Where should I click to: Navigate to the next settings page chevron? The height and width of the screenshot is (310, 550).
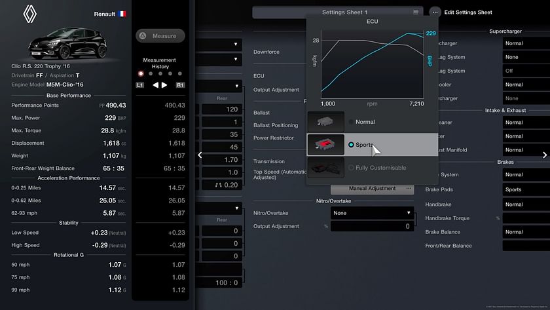point(544,155)
